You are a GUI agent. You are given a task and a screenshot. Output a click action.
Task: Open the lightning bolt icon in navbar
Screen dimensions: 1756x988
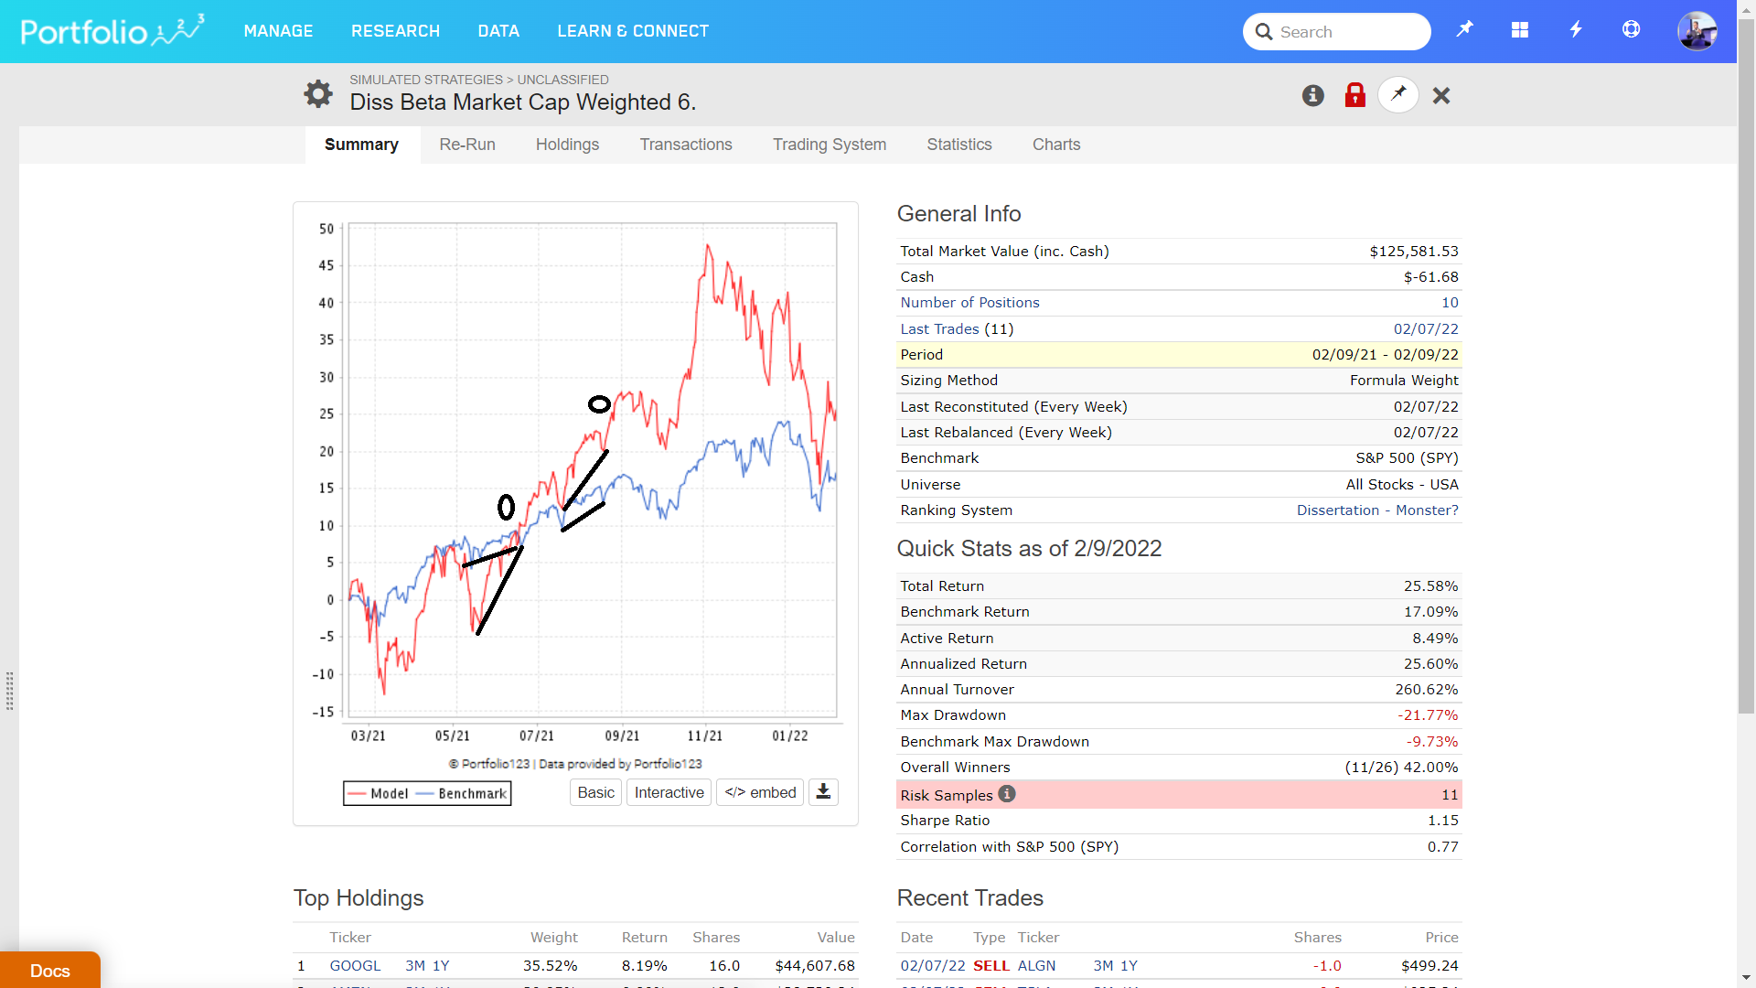pos(1575,30)
